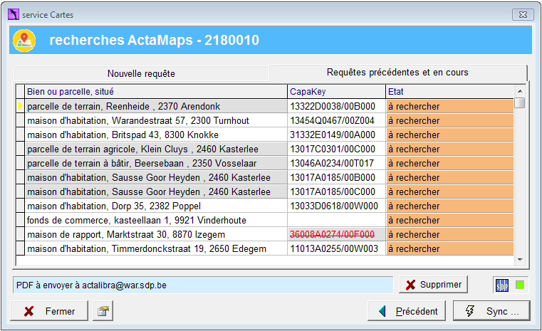This screenshot has height=331, width=542.
Task: Click CapaKey cell 13017A0185/00C000
Action: click(336, 191)
